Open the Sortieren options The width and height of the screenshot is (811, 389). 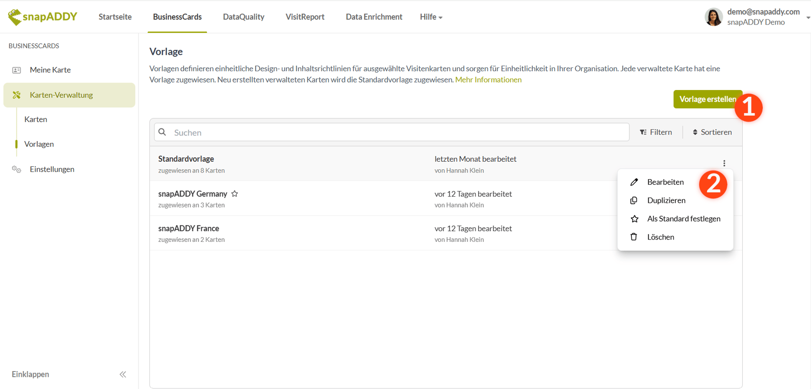coord(712,132)
